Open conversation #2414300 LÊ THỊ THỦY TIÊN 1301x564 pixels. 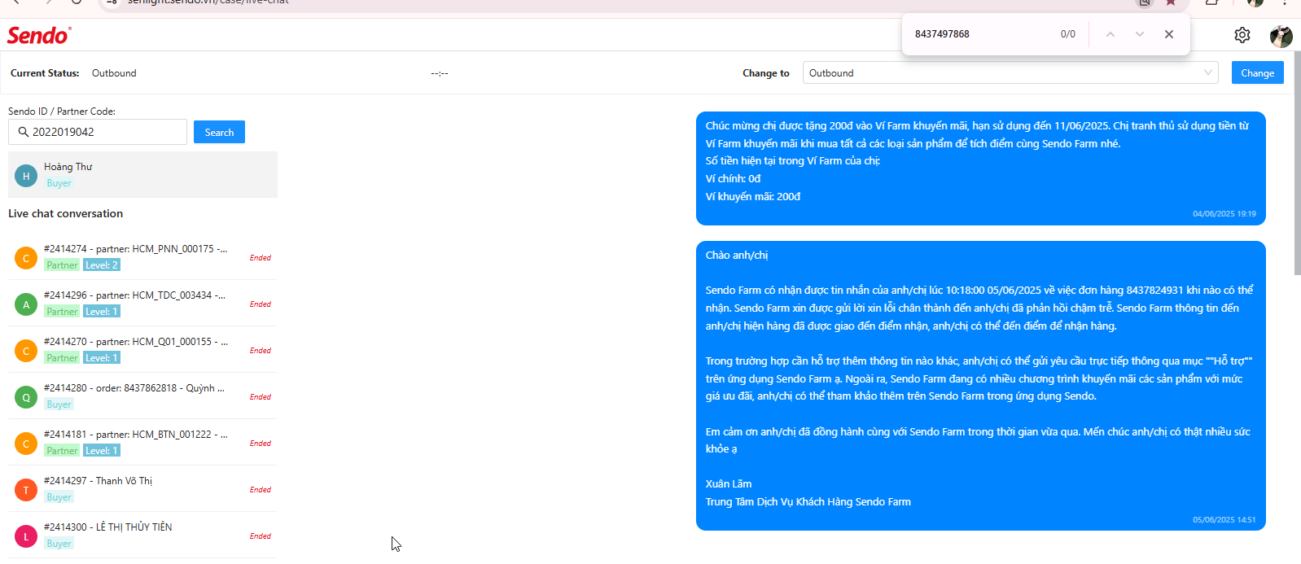[142, 536]
